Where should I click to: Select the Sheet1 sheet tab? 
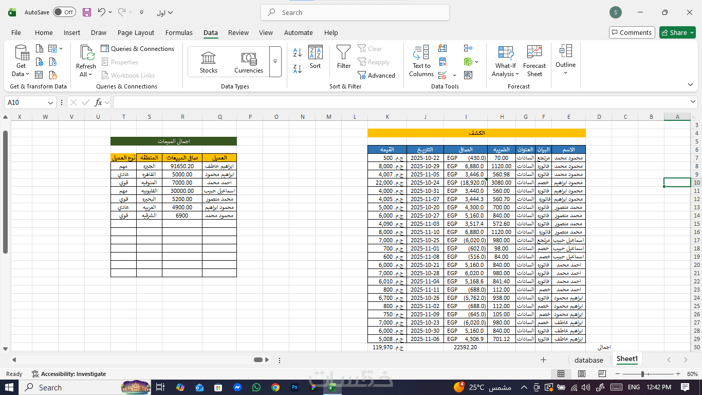(x=627, y=359)
